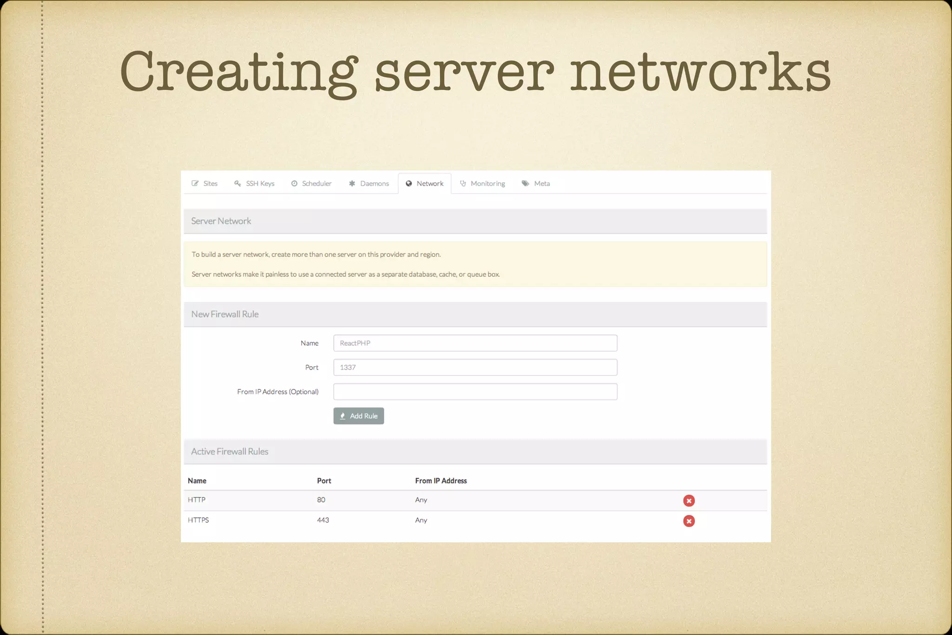Click port value 80
Viewport: 952px width, 635px height.
[321, 500]
